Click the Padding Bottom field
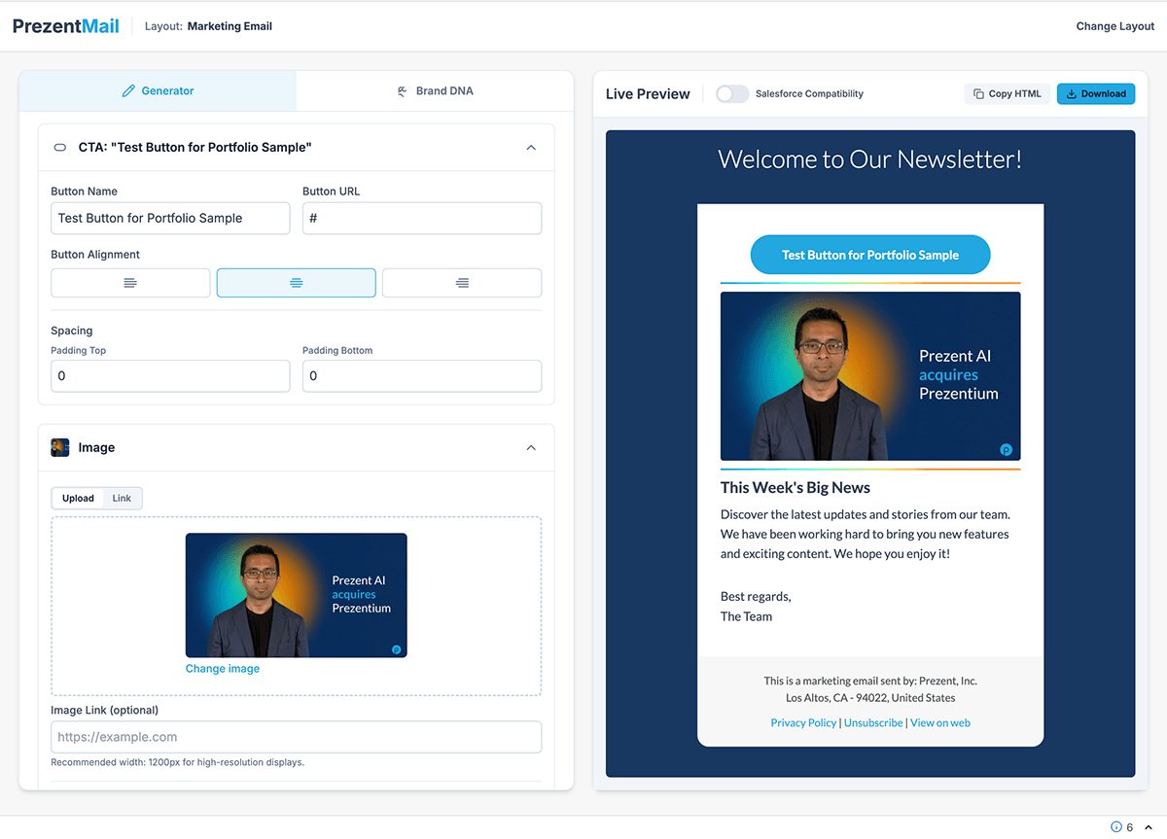Viewport: 1167px width, 839px height. [422, 375]
